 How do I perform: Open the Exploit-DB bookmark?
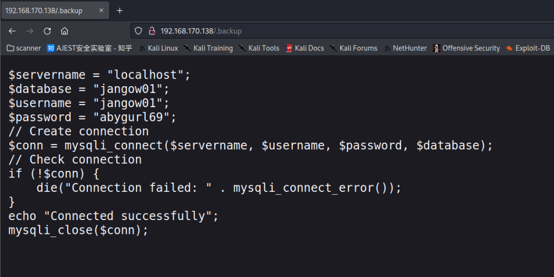[528, 48]
